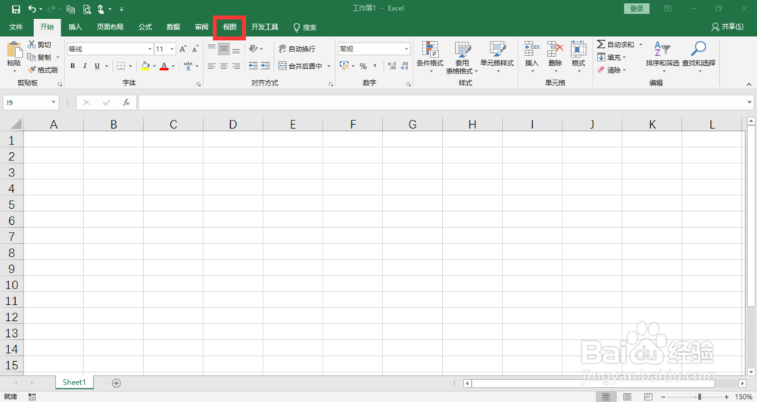Toggle bold formatting

(73, 66)
